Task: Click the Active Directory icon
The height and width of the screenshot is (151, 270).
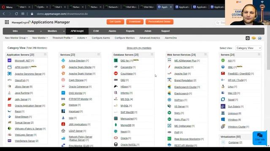Action: tap(63, 60)
